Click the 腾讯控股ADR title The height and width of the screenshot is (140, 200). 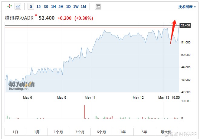(19, 18)
